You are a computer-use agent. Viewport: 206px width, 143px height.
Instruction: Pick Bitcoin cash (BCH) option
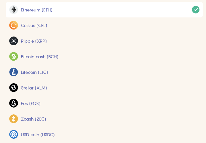[x=40, y=57]
